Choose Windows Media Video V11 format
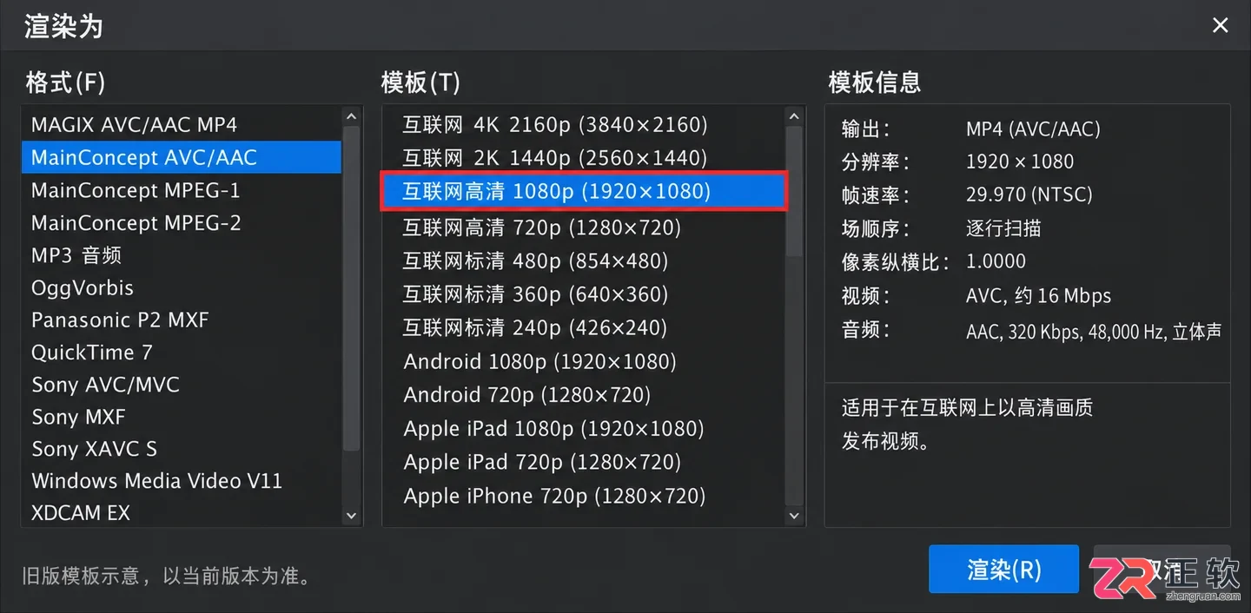This screenshot has height=613, width=1251. (x=182, y=481)
